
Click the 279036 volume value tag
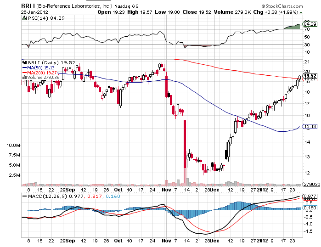(x=311, y=184)
